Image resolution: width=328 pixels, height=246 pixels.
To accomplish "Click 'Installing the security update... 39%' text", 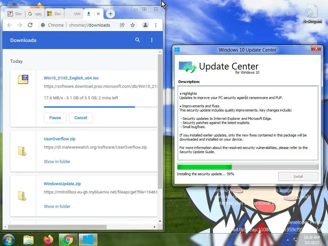I will tap(205, 174).
